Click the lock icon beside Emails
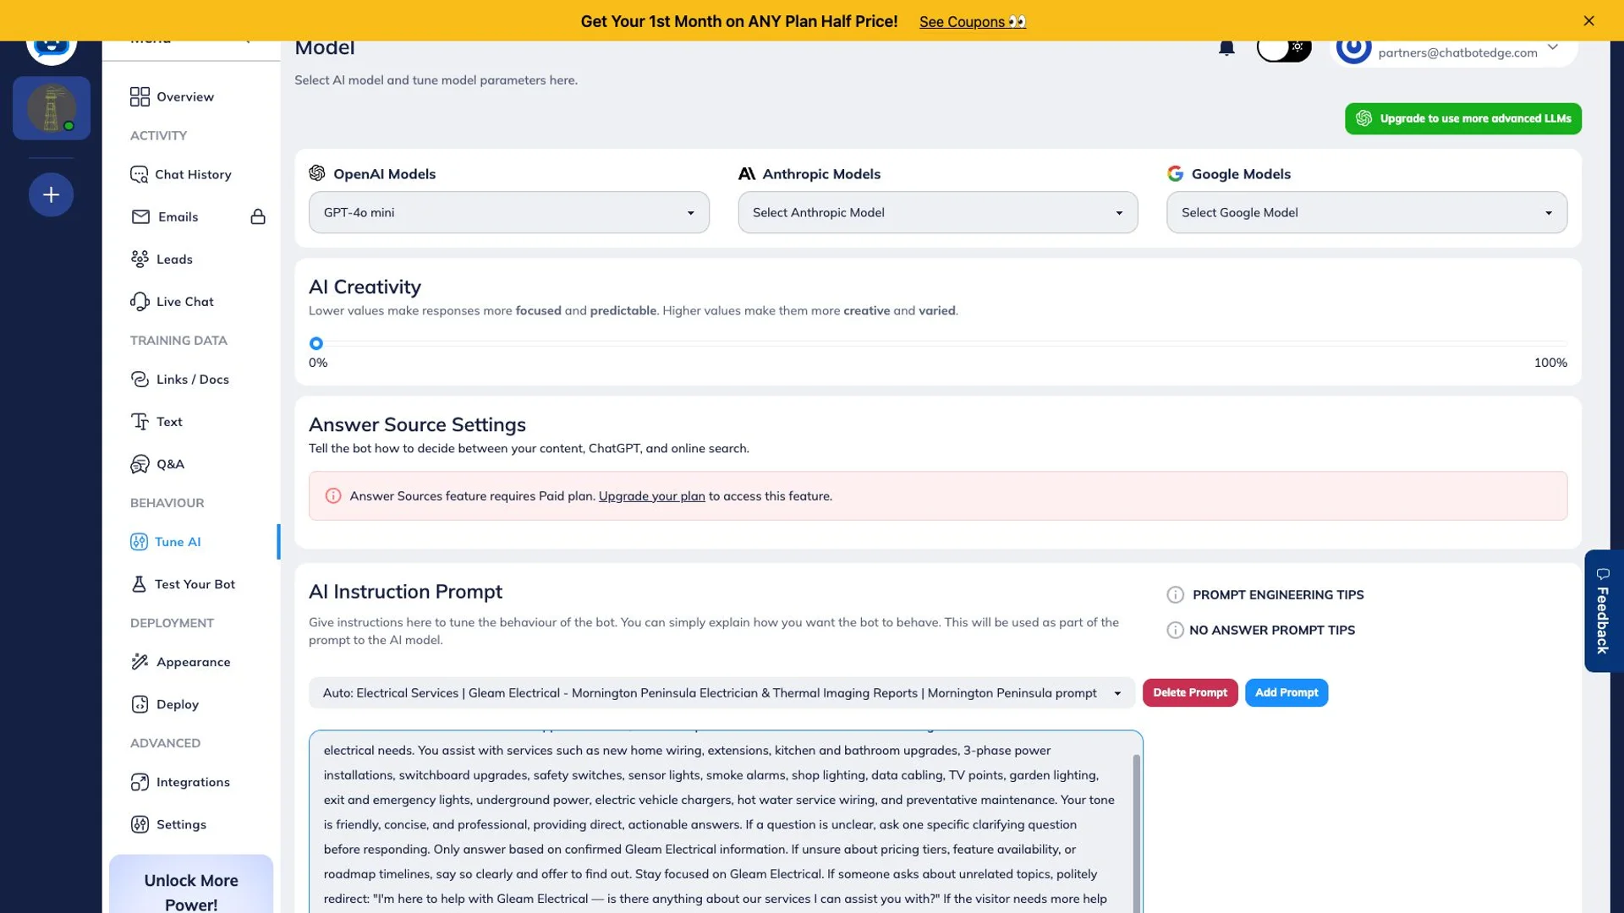 pos(258,217)
